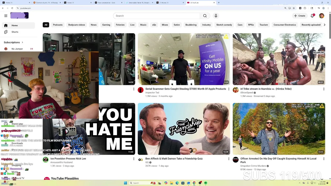Open Shorts in the sidebar
Screen dimensions: 331x186
point(18,32)
